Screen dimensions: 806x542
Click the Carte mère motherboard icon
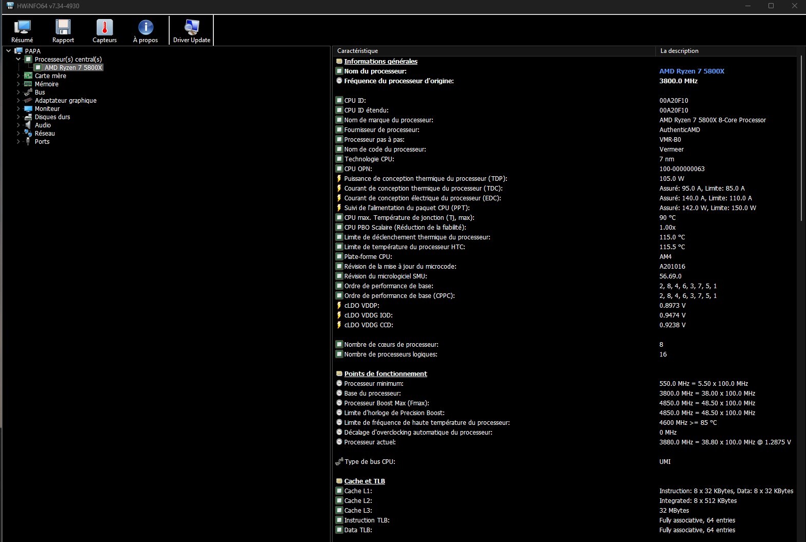pos(28,76)
